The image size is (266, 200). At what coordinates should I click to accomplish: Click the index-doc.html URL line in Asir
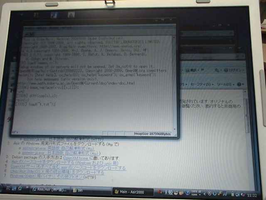tap(76, 83)
